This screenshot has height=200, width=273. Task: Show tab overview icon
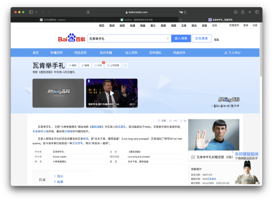257,12
